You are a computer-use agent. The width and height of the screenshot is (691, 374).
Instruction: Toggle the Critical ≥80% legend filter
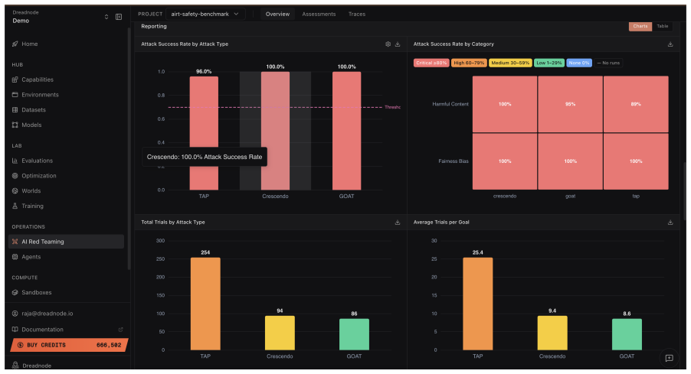[x=431, y=63]
